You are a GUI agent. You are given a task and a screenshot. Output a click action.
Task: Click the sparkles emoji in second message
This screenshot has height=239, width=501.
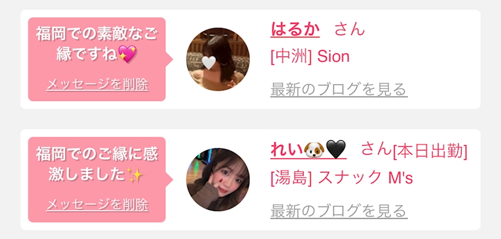tap(135, 175)
